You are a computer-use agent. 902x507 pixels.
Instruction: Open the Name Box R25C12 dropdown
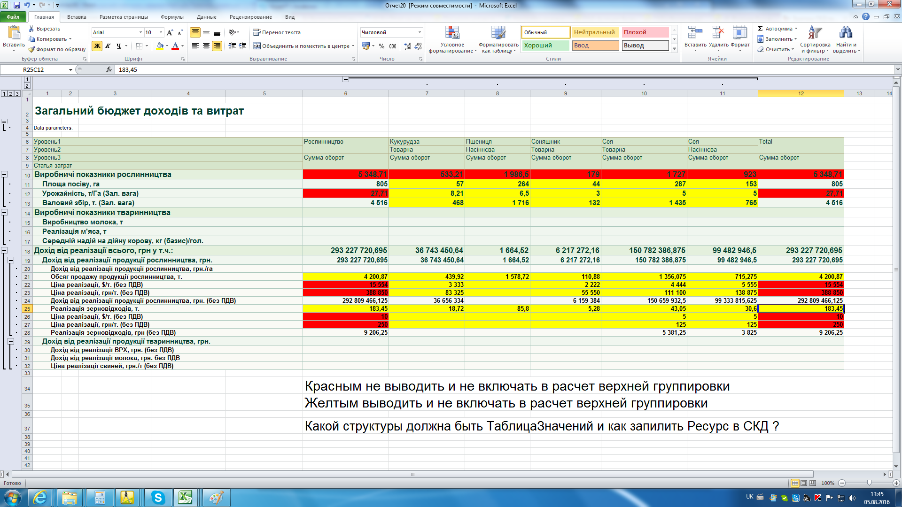click(71, 69)
